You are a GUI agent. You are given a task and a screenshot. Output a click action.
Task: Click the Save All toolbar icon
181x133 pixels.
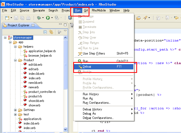pyautogui.click(x=22, y=18)
